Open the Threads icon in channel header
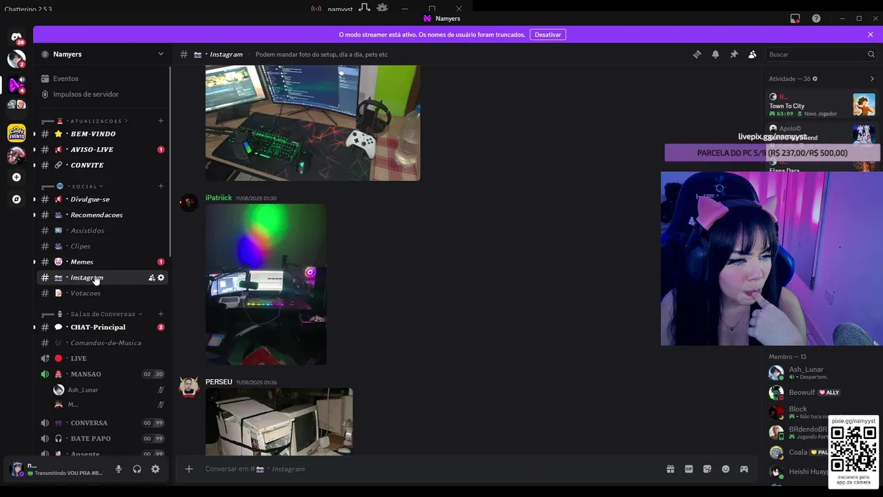This screenshot has height=497, width=883. pyautogui.click(x=697, y=55)
